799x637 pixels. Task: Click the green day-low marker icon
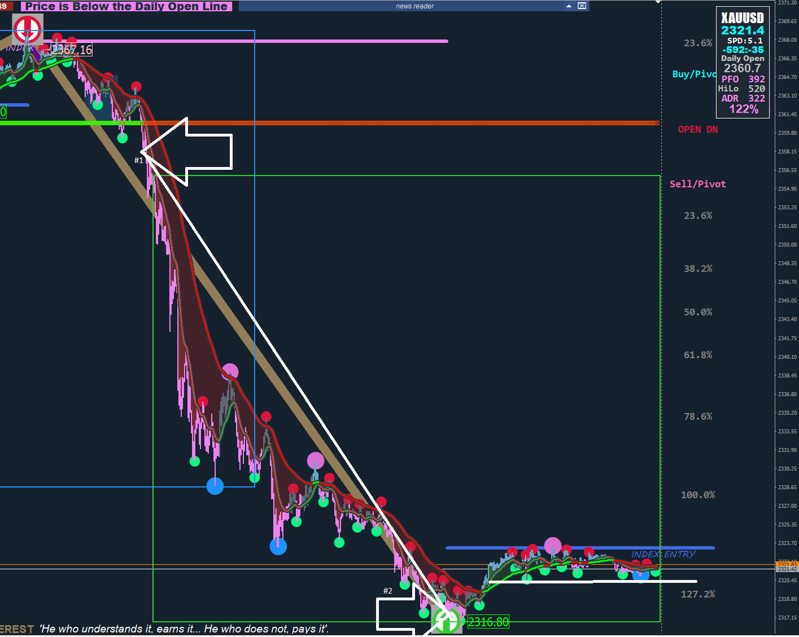click(x=446, y=621)
